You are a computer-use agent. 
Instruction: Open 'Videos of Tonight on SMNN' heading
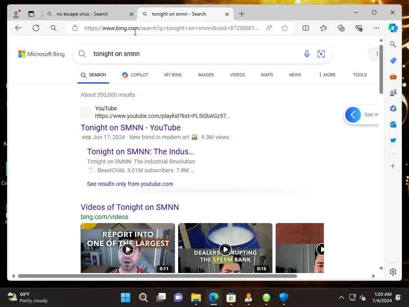click(x=130, y=207)
